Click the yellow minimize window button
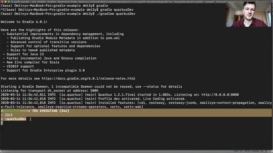273x153 pixels. click(x=6, y=2)
